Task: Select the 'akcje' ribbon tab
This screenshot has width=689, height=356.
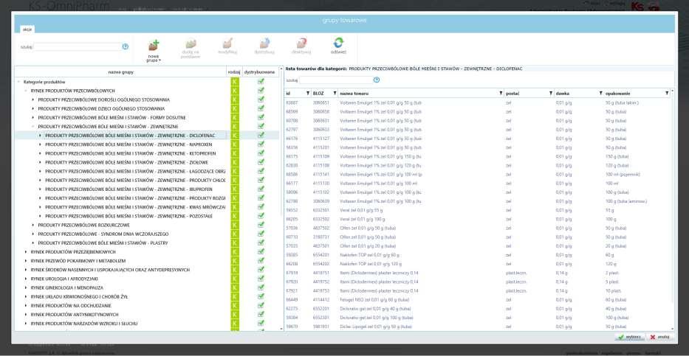Action: 27,29
